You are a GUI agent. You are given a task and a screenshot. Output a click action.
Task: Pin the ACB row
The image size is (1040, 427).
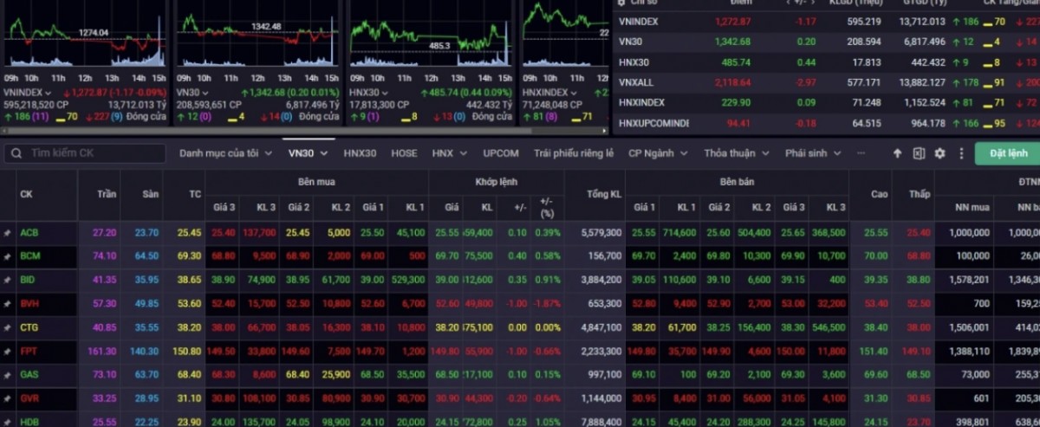click(7, 233)
